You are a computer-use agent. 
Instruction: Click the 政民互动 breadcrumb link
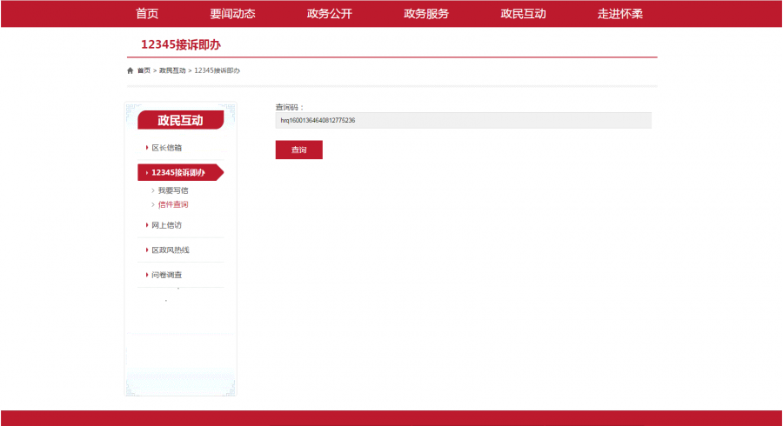(172, 70)
